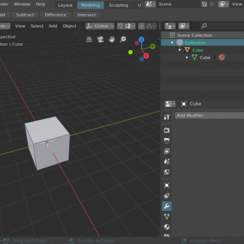The image size is (244, 244).
Task: Open the properties editor type dropdown
Action: tap(170, 104)
